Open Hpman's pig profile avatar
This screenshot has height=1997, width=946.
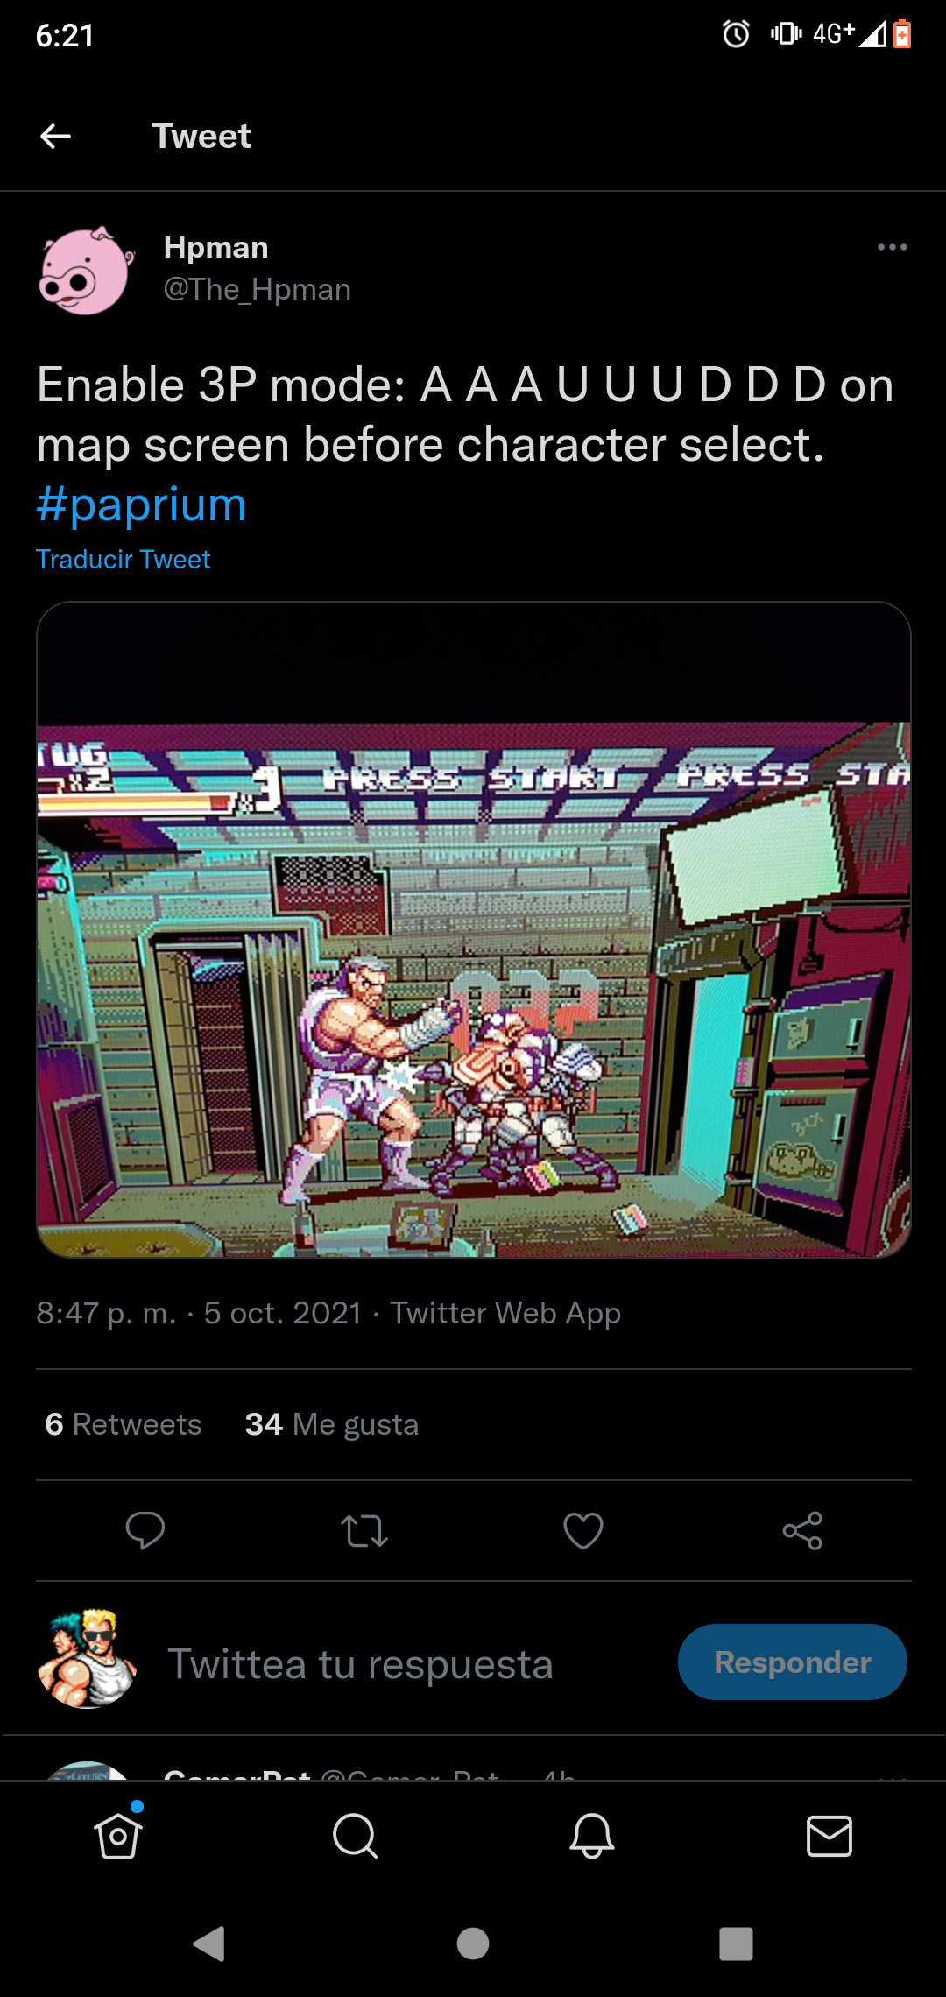(86, 270)
